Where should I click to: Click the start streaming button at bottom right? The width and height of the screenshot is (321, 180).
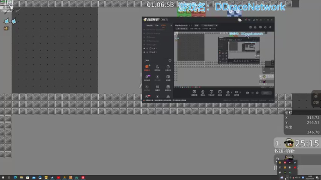(x=266, y=93)
